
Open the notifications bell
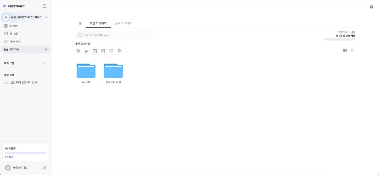click(x=372, y=7)
